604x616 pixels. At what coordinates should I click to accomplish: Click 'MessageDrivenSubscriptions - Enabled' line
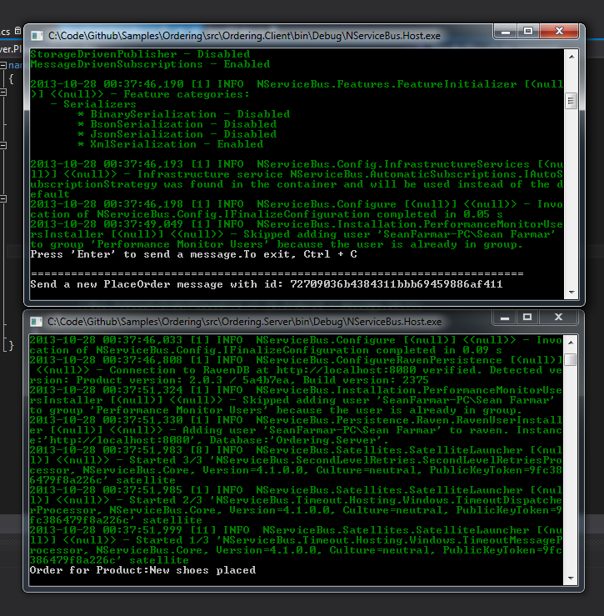pos(150,64)
